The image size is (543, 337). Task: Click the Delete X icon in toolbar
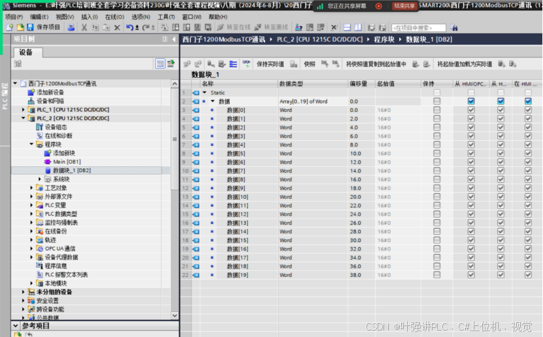(x=117, y=27)
